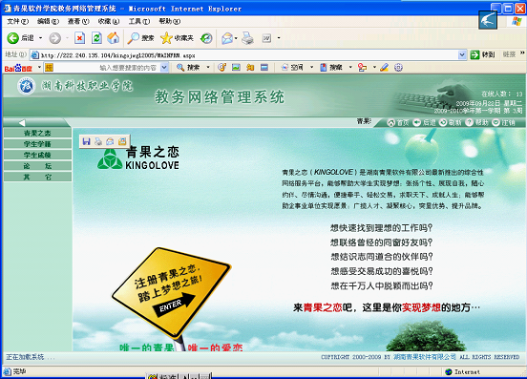Select 青果之恋 in the left sidebar

[37, 133]
